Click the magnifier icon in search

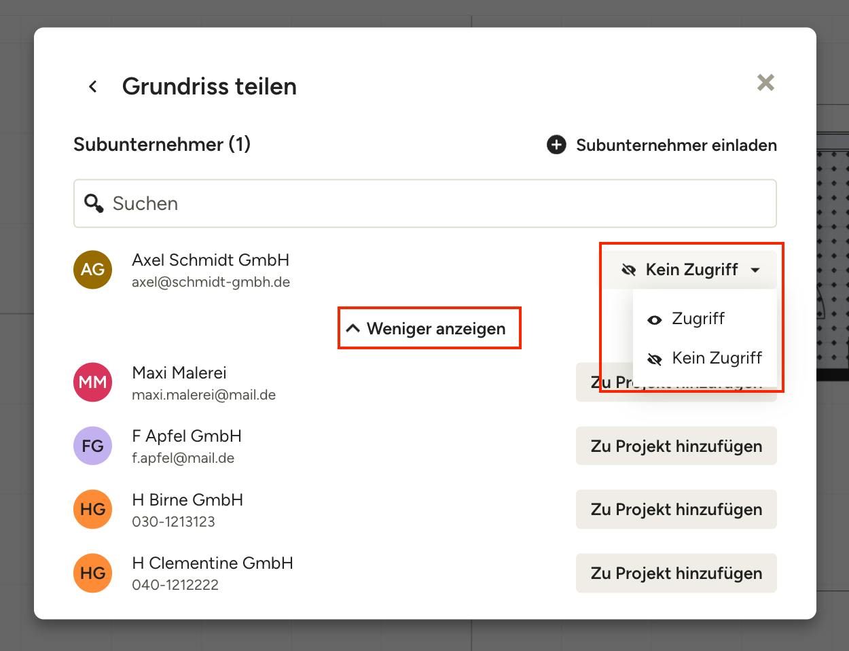tap(94, 203)
